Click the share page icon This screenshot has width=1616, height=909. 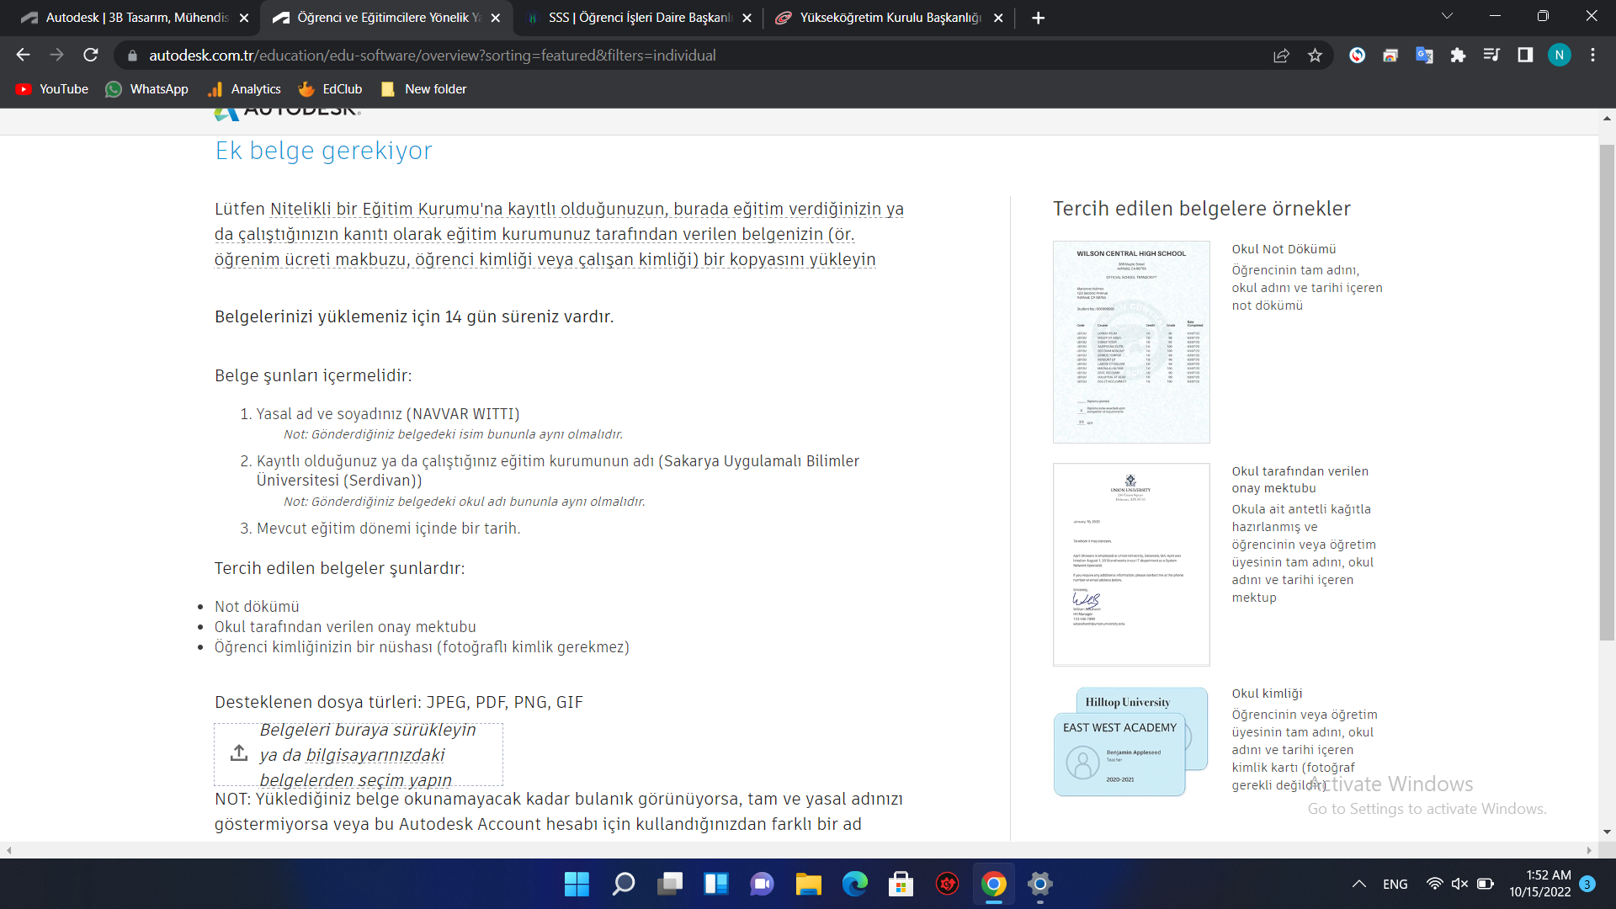click(1281, 56)
